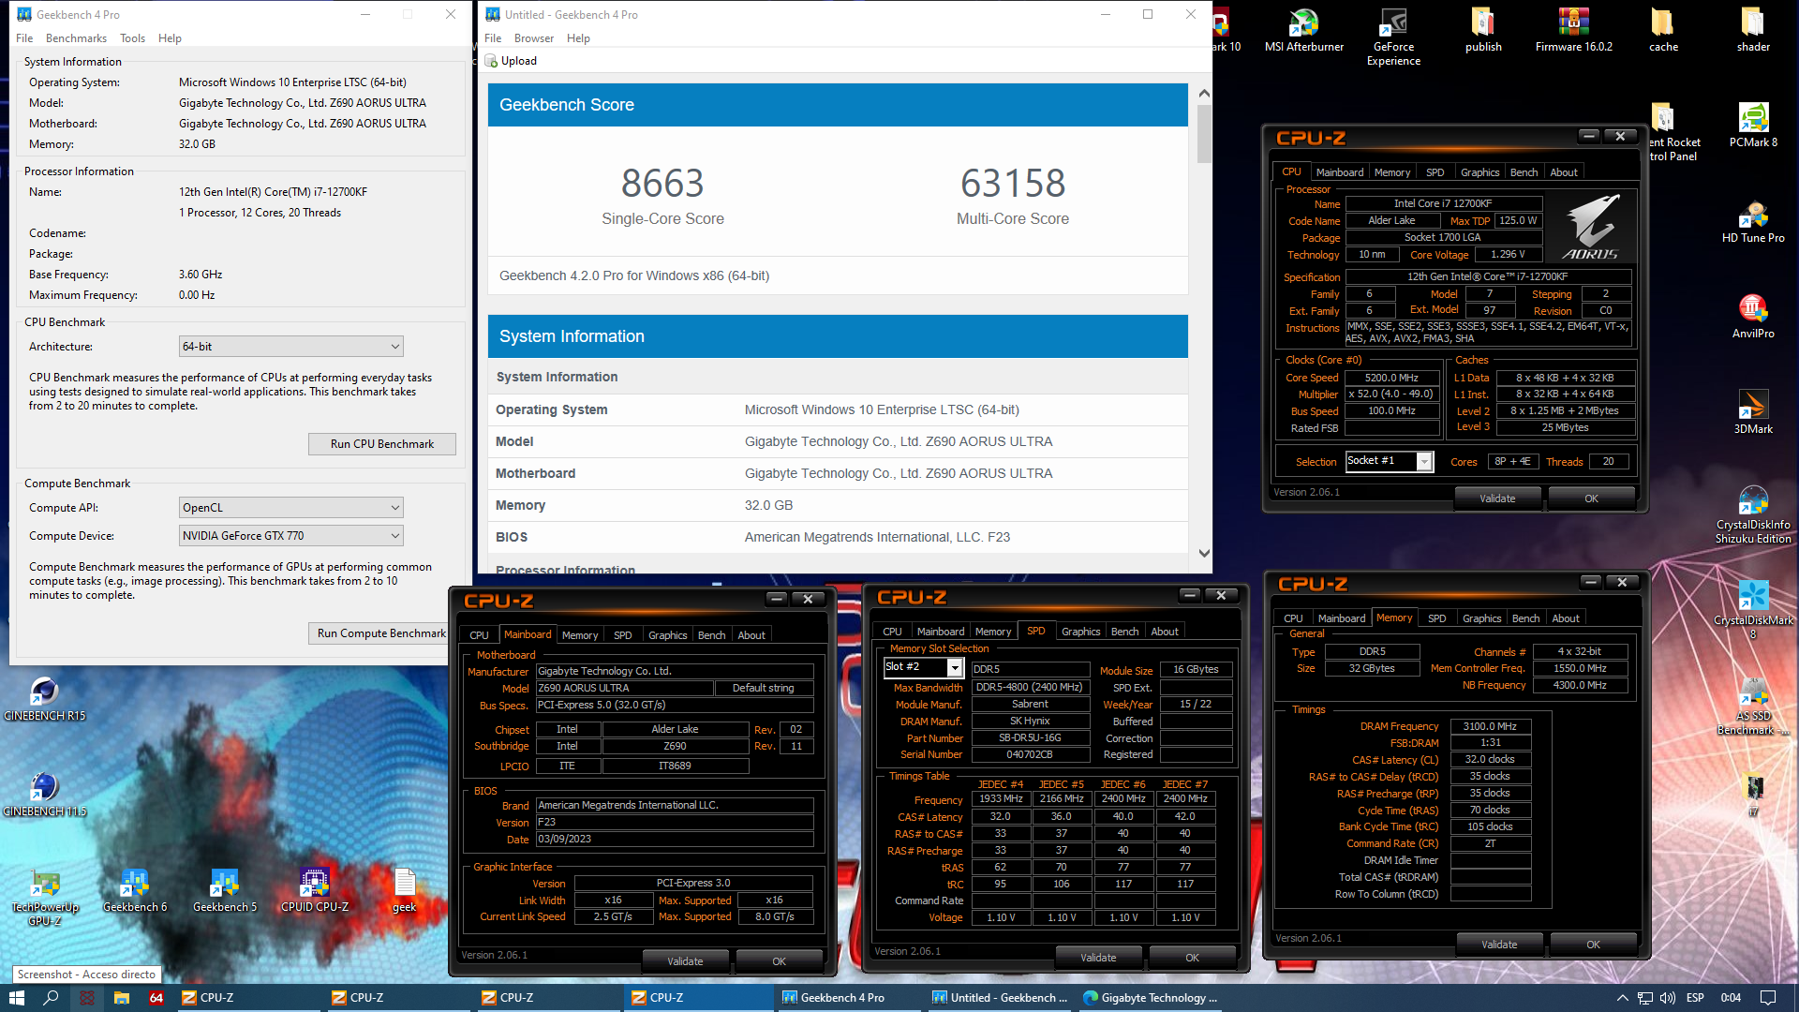Launch CrystalDiskInfo Shizuku Edition icon
This screenshot has height=1012, width=1799.
pyautogui.click(x=1753, y=514)
